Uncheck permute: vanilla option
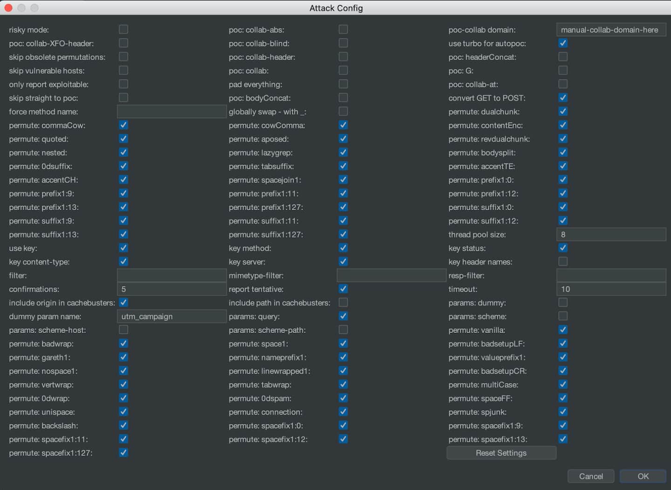 coord(563,330)
